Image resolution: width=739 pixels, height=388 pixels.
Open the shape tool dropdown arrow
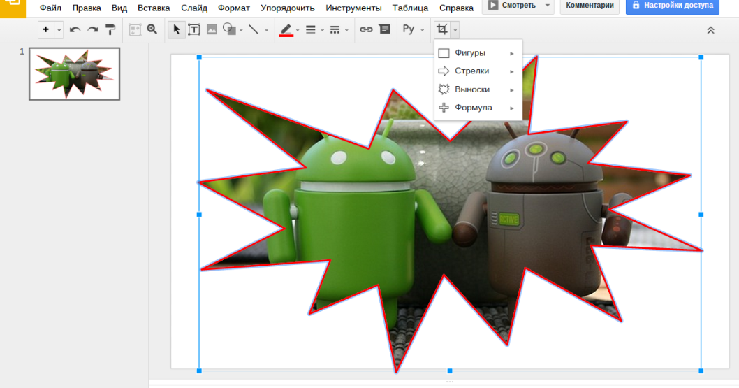click(x=241, y=30)
